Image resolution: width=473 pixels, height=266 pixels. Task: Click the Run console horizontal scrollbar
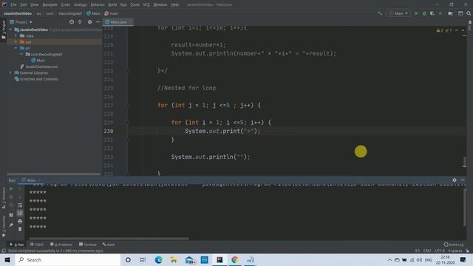click(x=109, y=239)
